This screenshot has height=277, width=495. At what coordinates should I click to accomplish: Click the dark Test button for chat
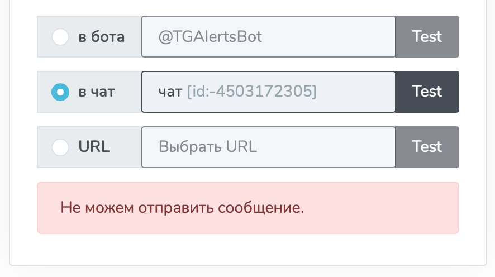click(x=427, y=92)
